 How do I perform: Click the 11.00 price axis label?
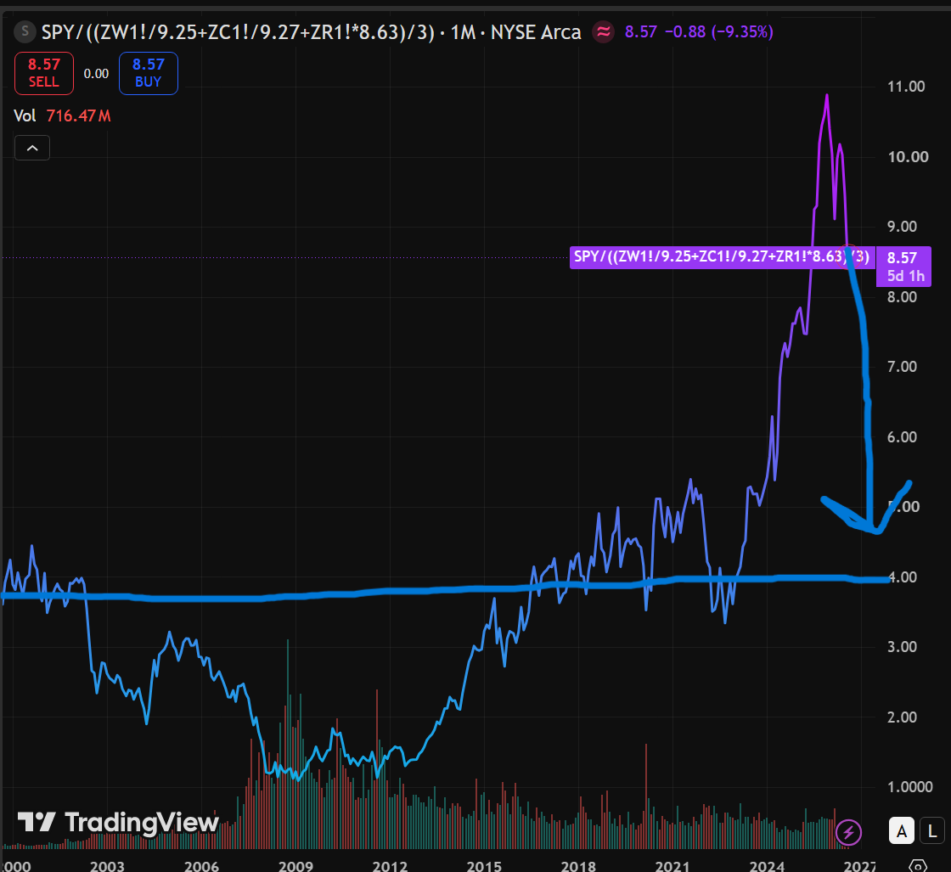[906, 87]
